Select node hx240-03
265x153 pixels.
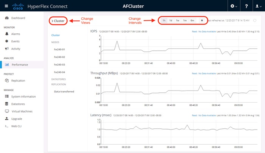[x=59, y=65]
